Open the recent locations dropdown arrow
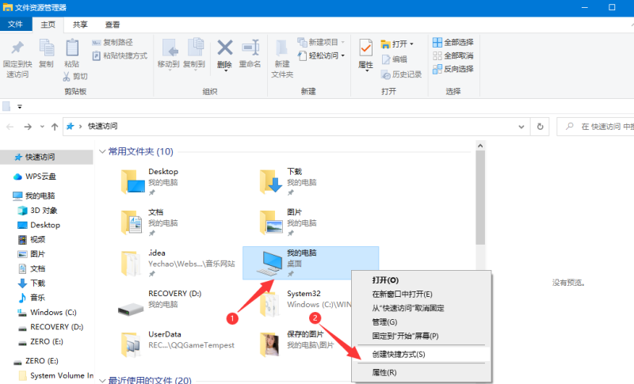Screen dimensions: 634x384 (x=42, y=127)
